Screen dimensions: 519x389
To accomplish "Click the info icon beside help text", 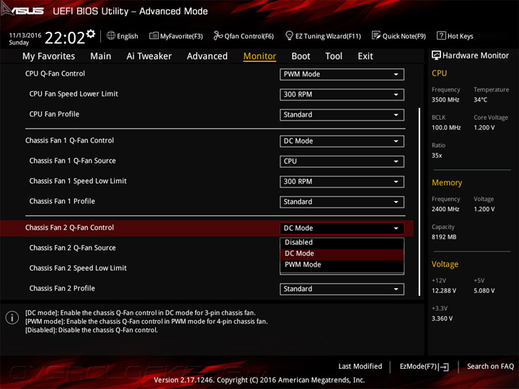I will 12,318.
